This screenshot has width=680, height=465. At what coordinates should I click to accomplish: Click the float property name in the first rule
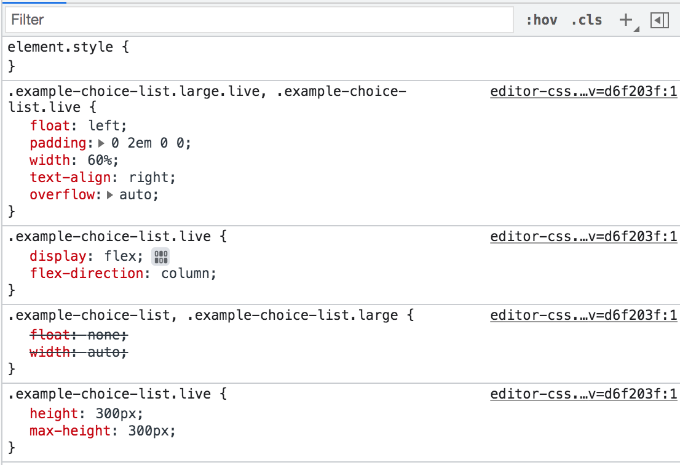50,126
